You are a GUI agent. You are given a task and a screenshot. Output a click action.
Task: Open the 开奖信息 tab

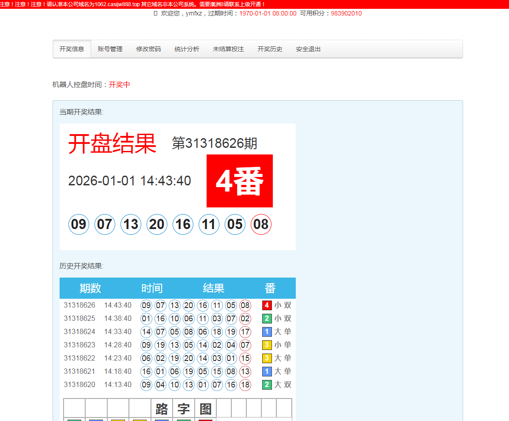72,49
